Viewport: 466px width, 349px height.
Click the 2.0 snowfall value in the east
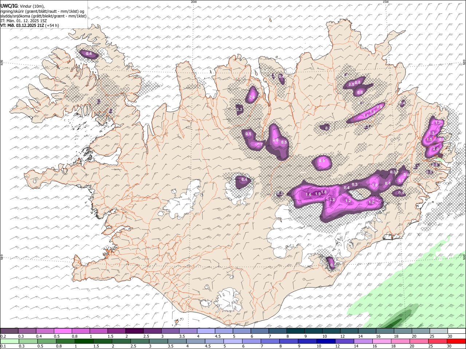click(x=435, y=149)
